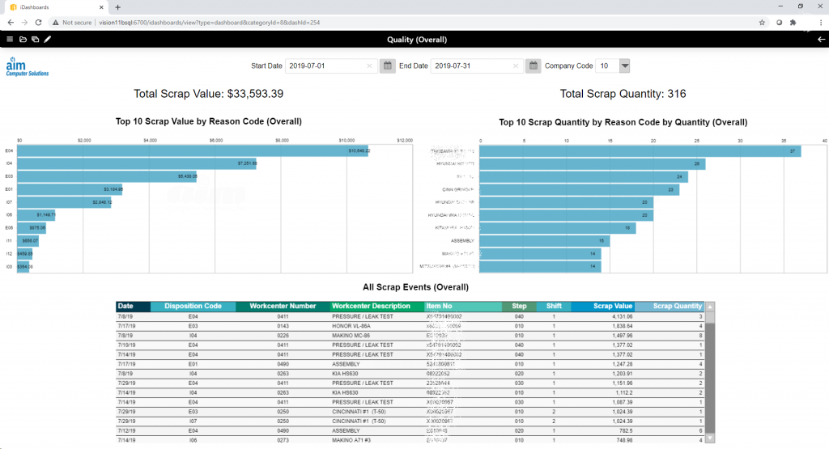Go forward in the browser
This screenshot has height=449, width=829.
click(x=24, y=22)
